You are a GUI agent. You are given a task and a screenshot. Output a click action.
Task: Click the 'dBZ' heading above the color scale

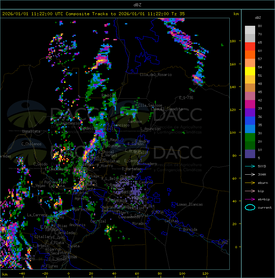click(258, 18)
